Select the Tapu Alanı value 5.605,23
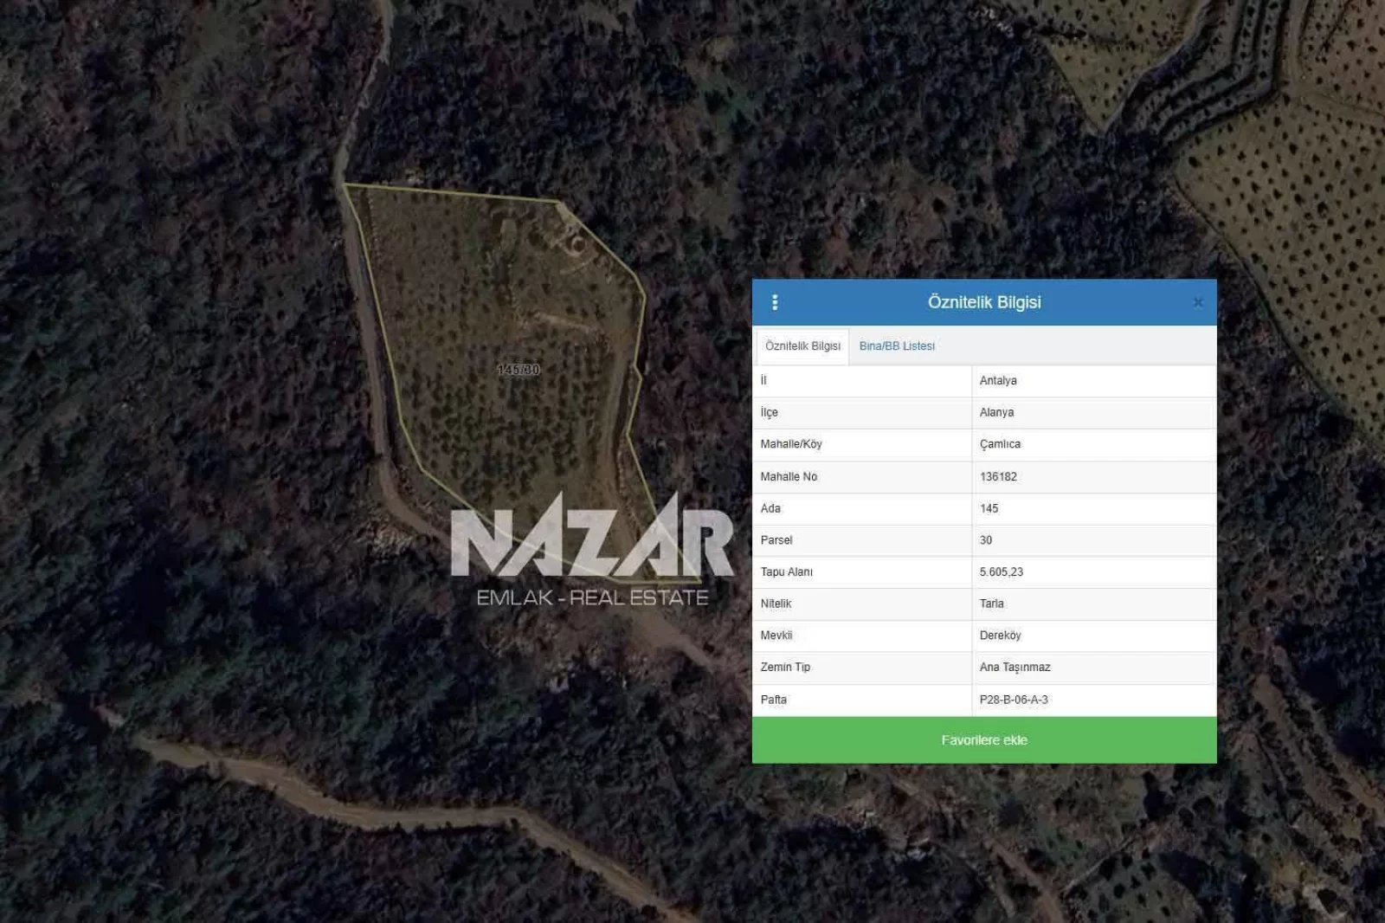 point(1002,572)
